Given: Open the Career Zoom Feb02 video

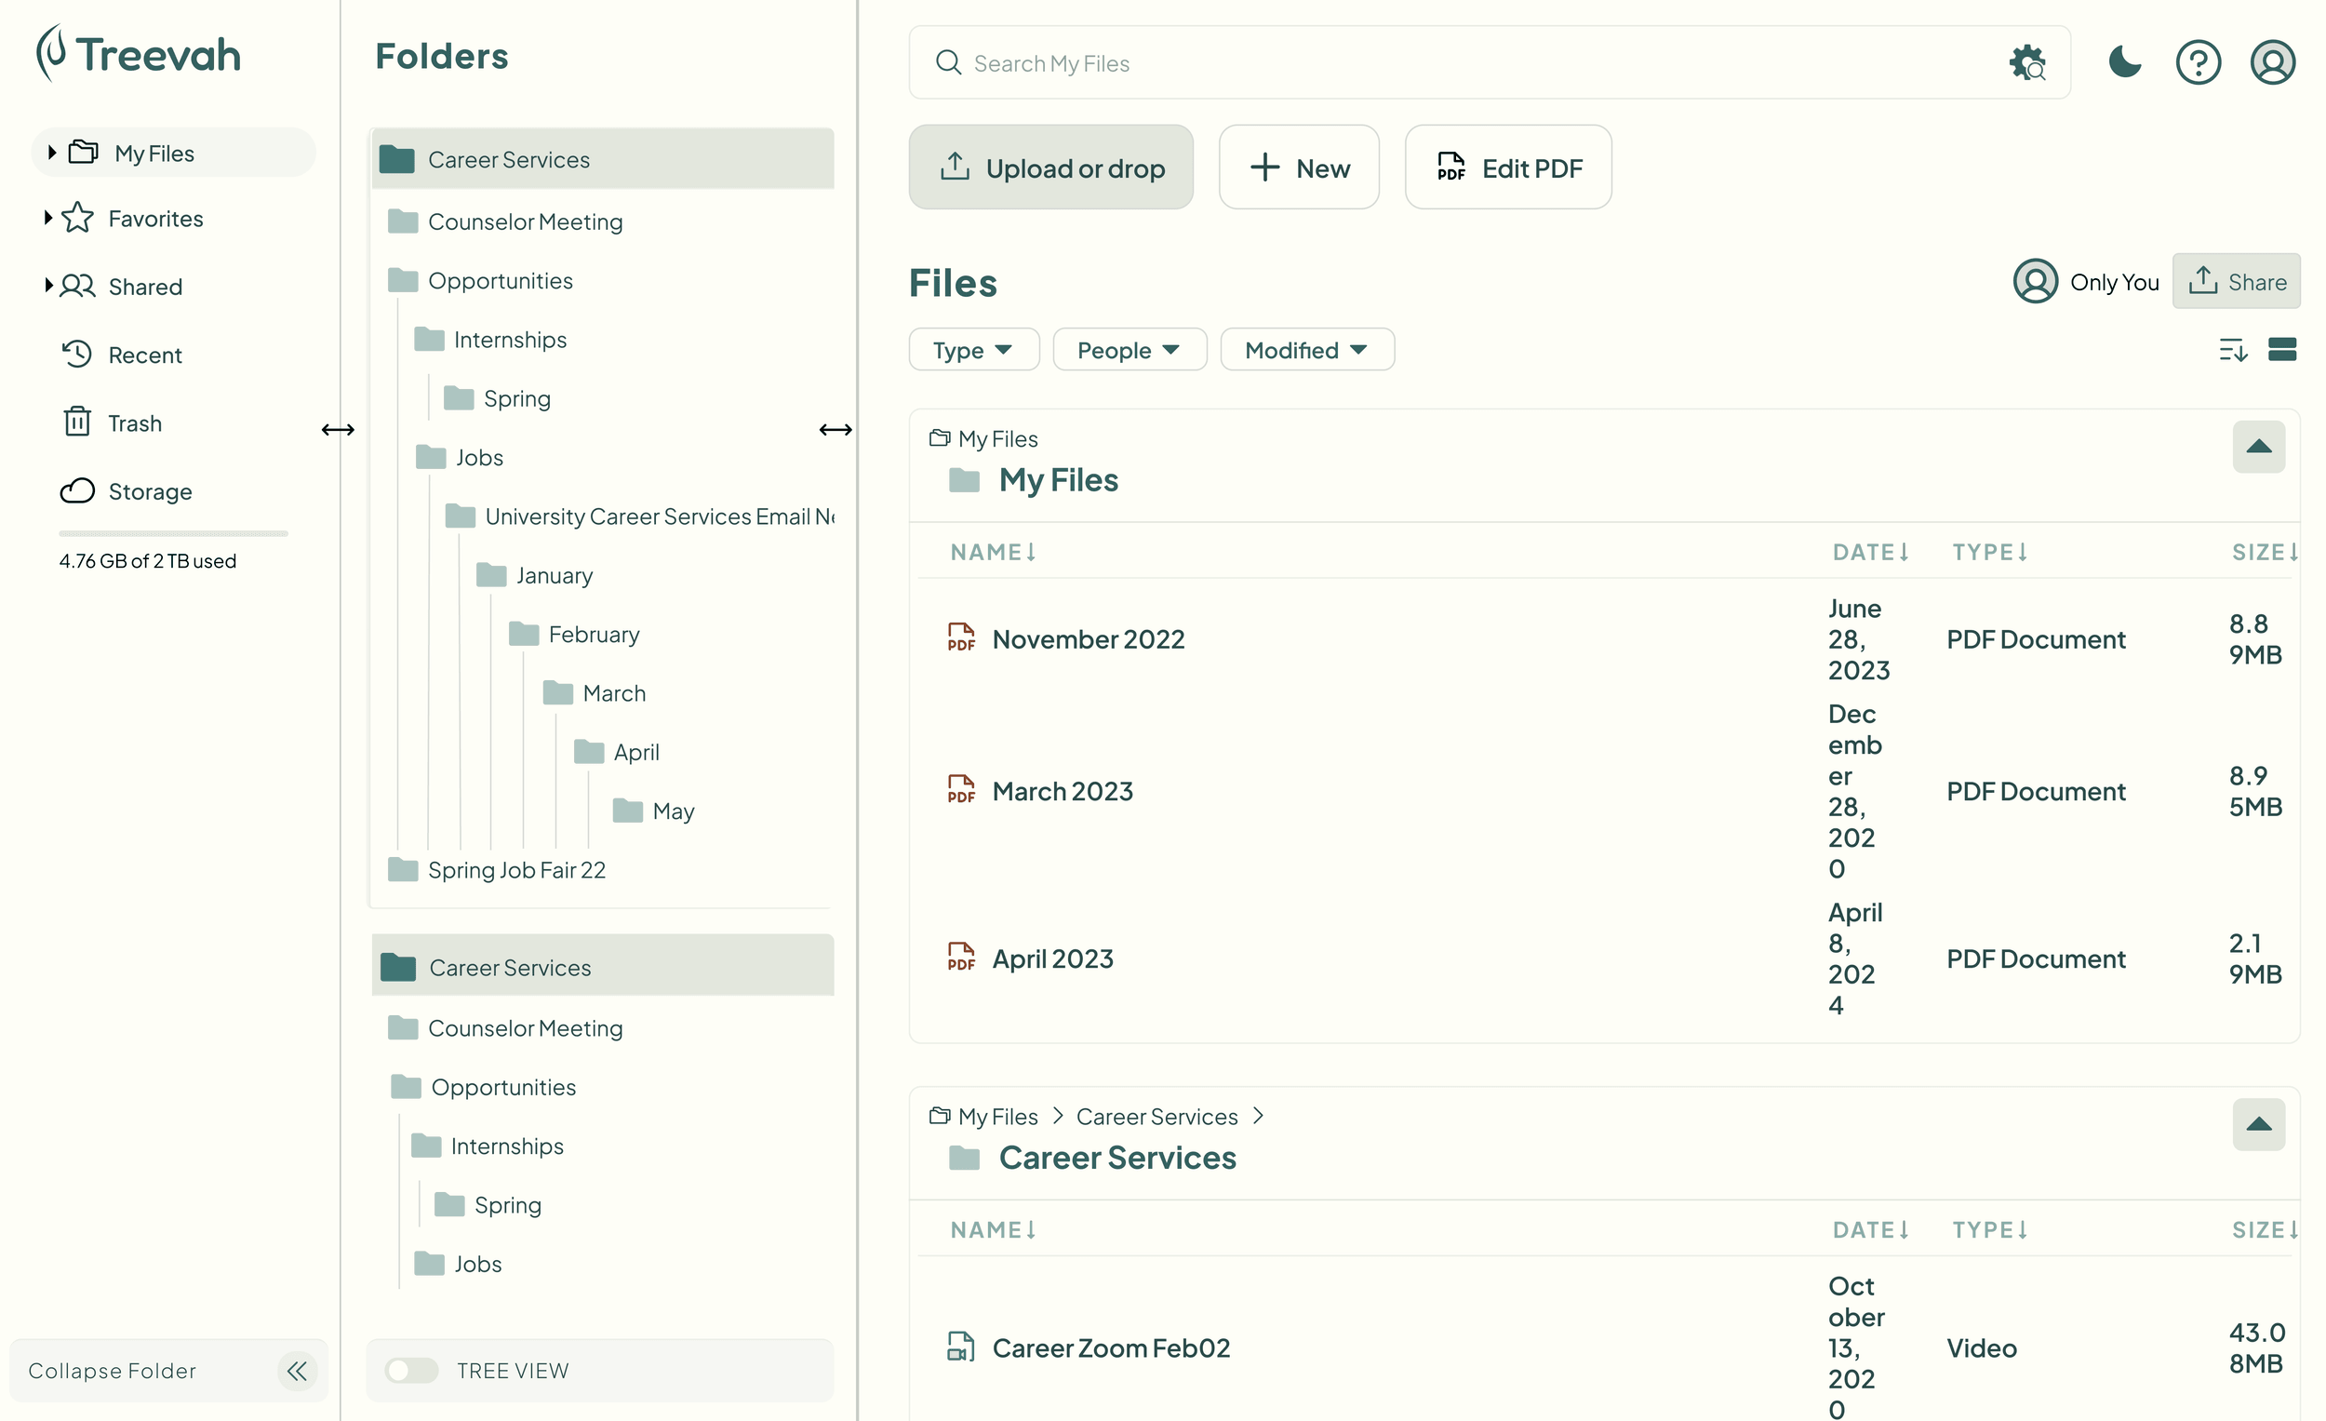Looking at the screenshot, I should (1111, 1348).
